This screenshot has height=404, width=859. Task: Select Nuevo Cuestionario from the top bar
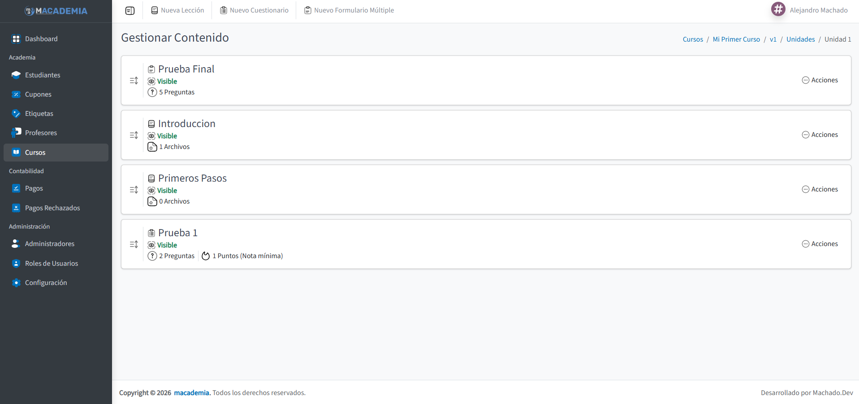[x=254, y=10]
